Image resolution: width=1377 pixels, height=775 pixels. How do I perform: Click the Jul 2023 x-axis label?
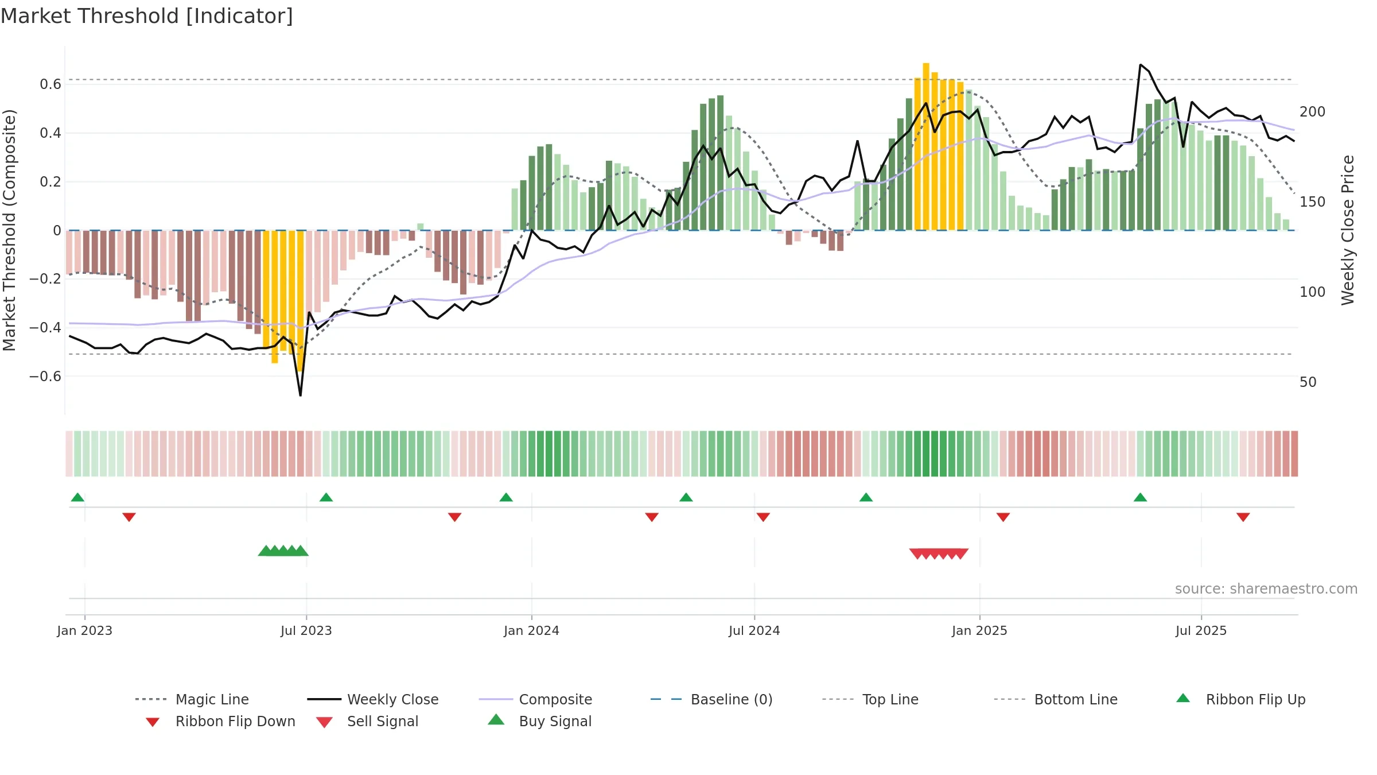tap(306, 630)
